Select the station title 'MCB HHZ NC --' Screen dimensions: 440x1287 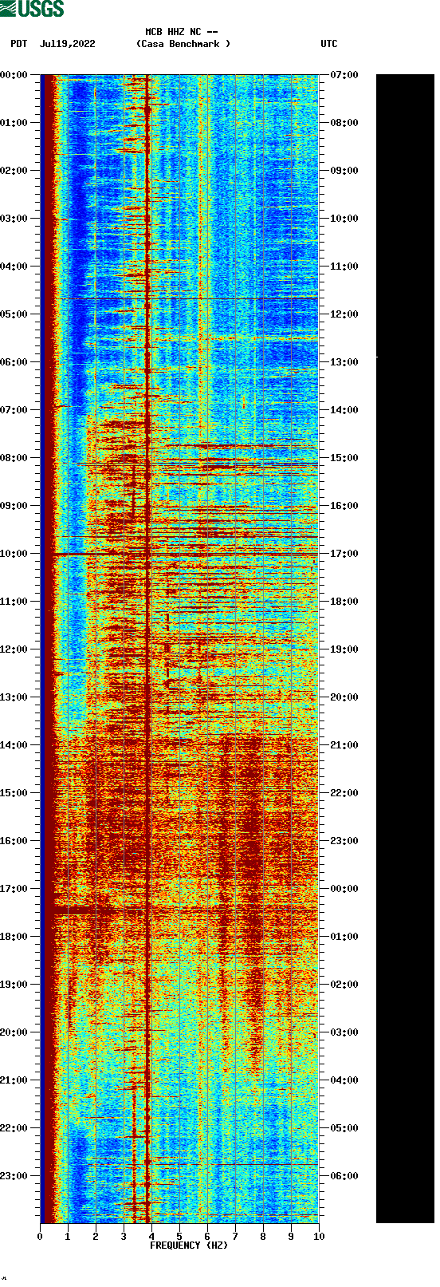point(182,33)
